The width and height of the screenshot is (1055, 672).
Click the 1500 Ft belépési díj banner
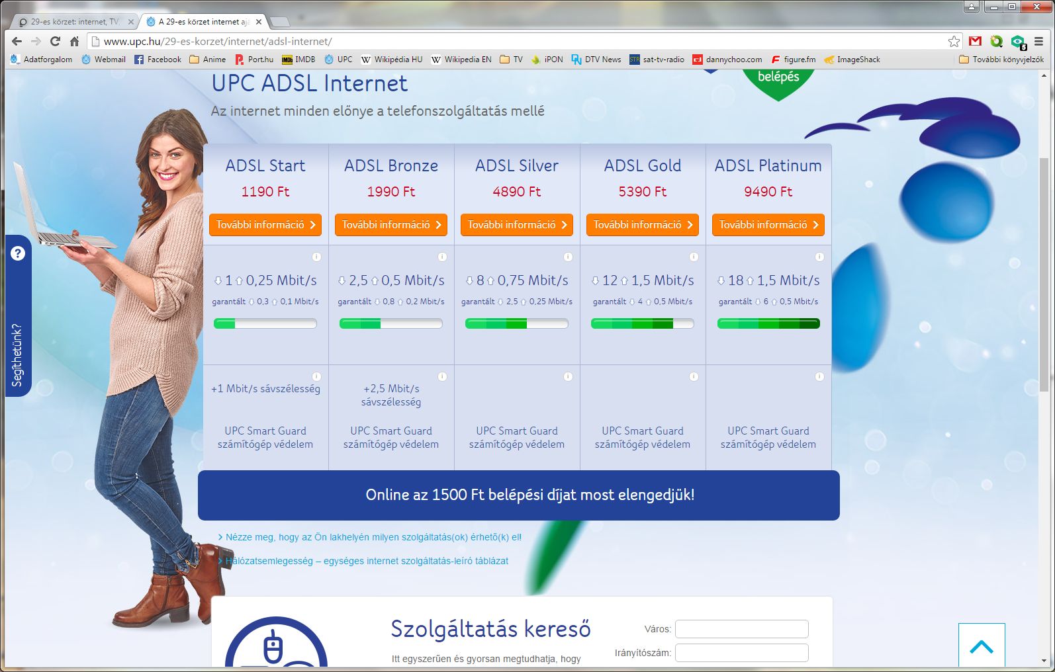tap(519, 495)
